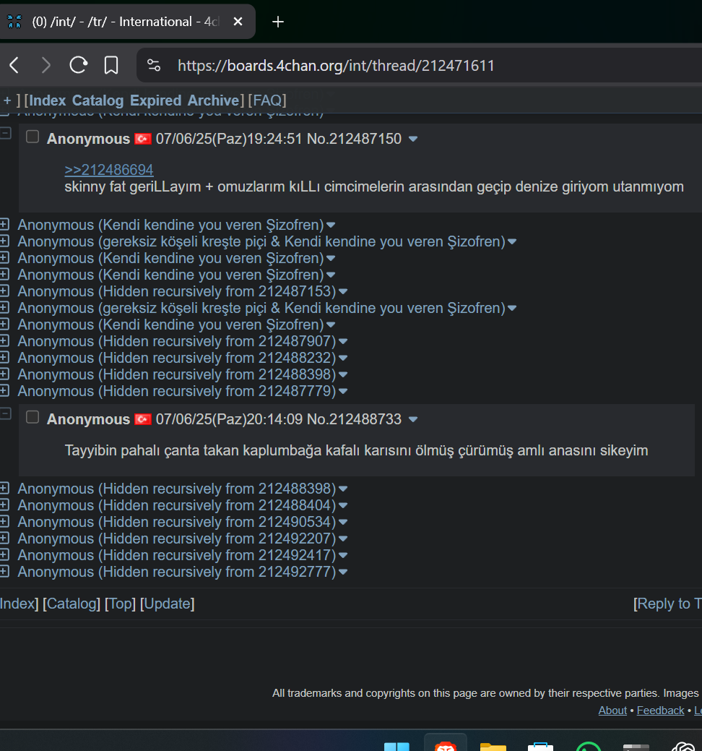The width and height of the screenshot is (702, 751).
Task: Click the post text starting "Tayyibin pahalı çanta"
Action: click(357, 451)
